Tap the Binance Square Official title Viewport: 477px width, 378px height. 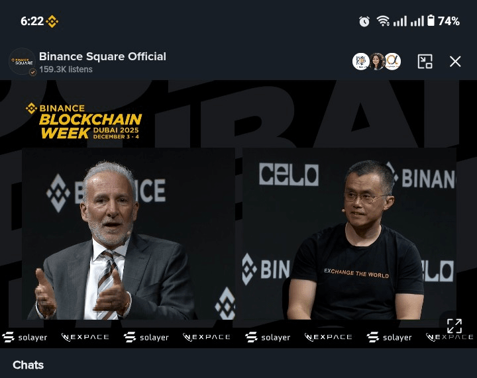(103, 56)
